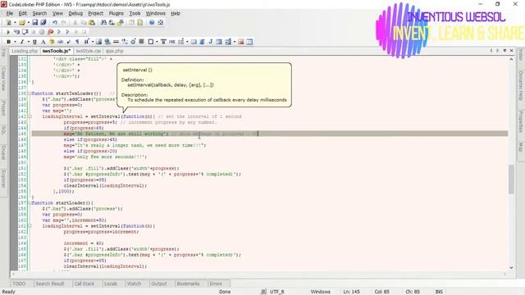The image size is (525, 295).
Task: Open dropdown arrow beside New file icon
Action: [x=15, y=22]
